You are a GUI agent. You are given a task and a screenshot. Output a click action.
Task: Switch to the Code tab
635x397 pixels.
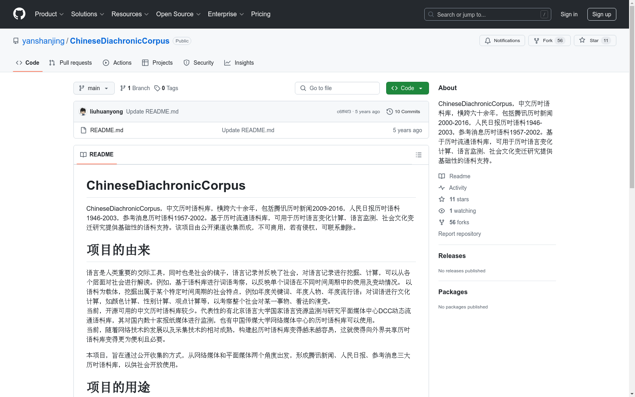[28, 63]
